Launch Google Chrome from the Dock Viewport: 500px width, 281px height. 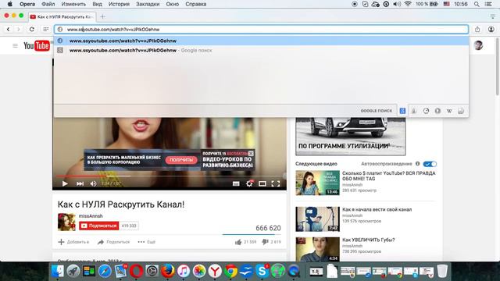point(230,271)
